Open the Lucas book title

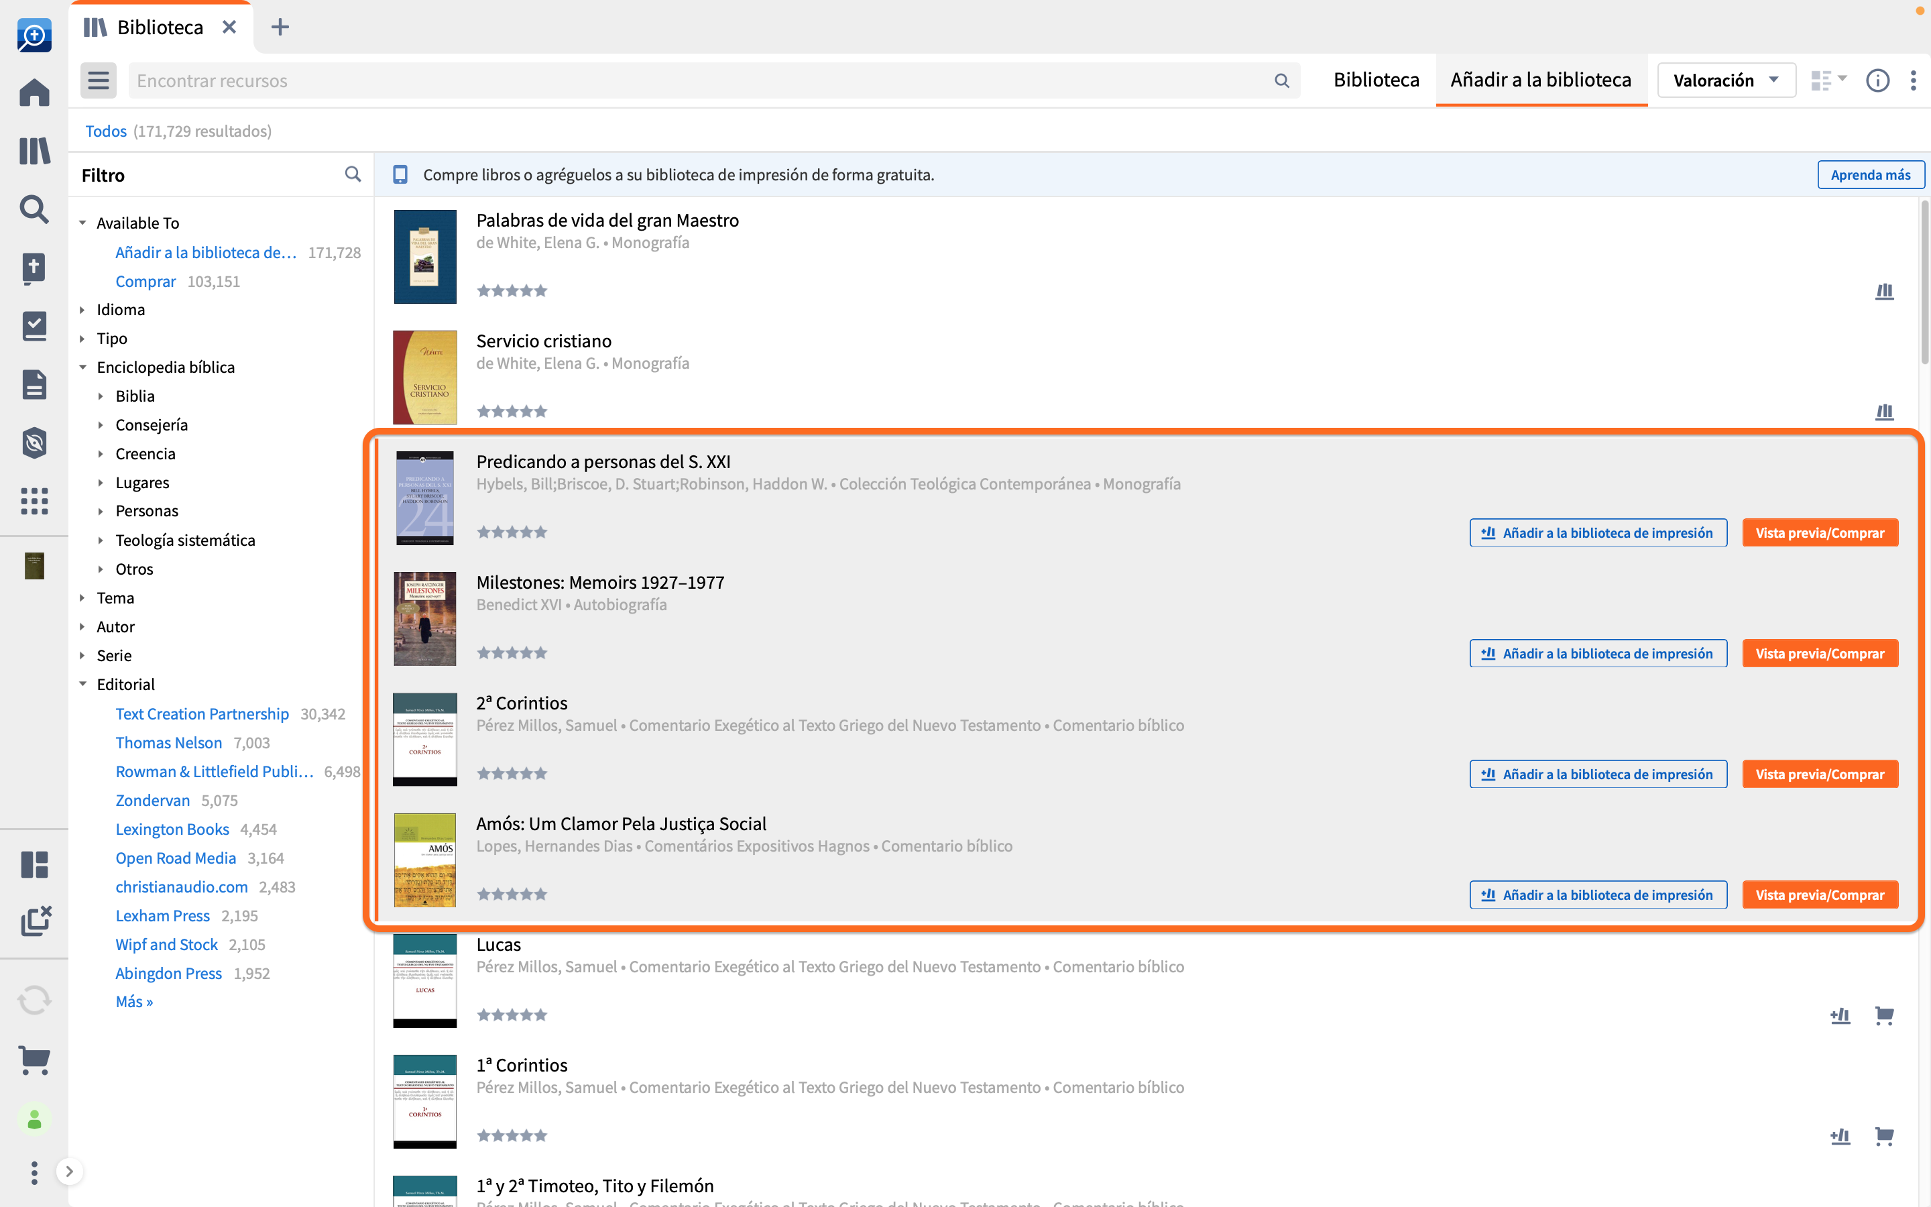[x=499, y=944]
